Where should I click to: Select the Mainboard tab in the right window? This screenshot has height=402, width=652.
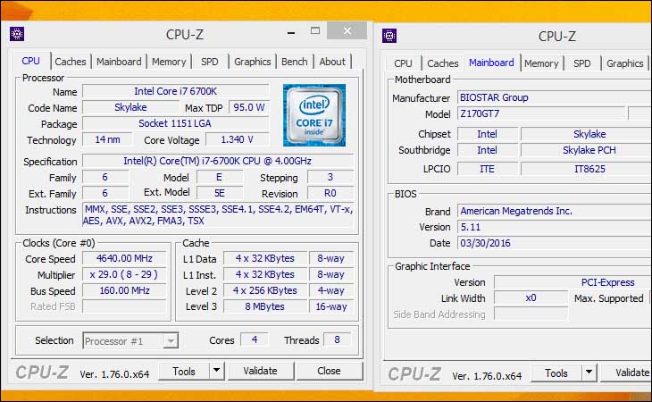[491, 63]
